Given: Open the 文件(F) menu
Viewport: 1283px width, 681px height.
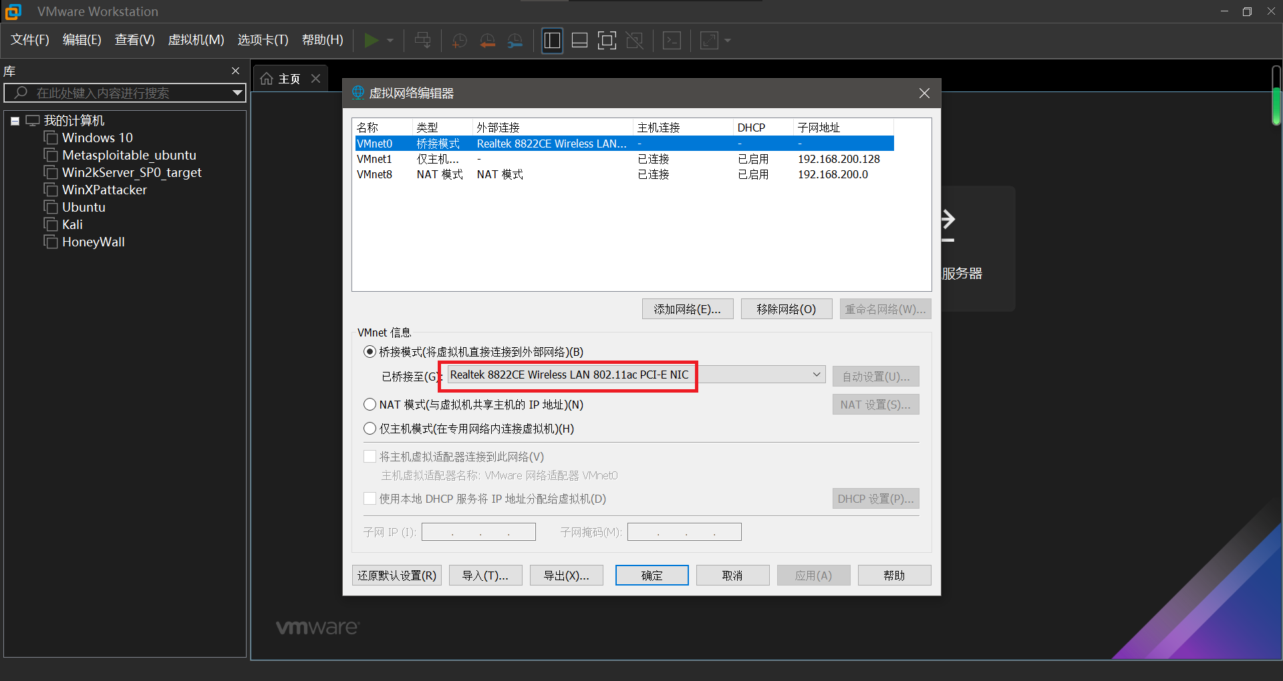Looking at the screenshot, I should 30,40.
